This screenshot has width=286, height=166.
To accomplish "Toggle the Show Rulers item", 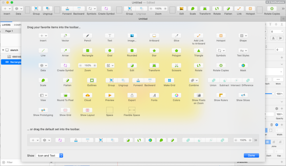I will [x=221, y=95].
